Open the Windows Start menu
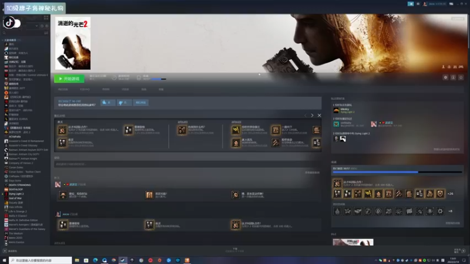 [x=4, y=260]
